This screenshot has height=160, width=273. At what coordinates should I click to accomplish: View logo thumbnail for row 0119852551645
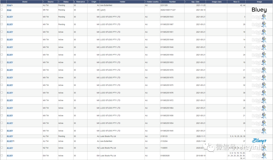[259, 131]
